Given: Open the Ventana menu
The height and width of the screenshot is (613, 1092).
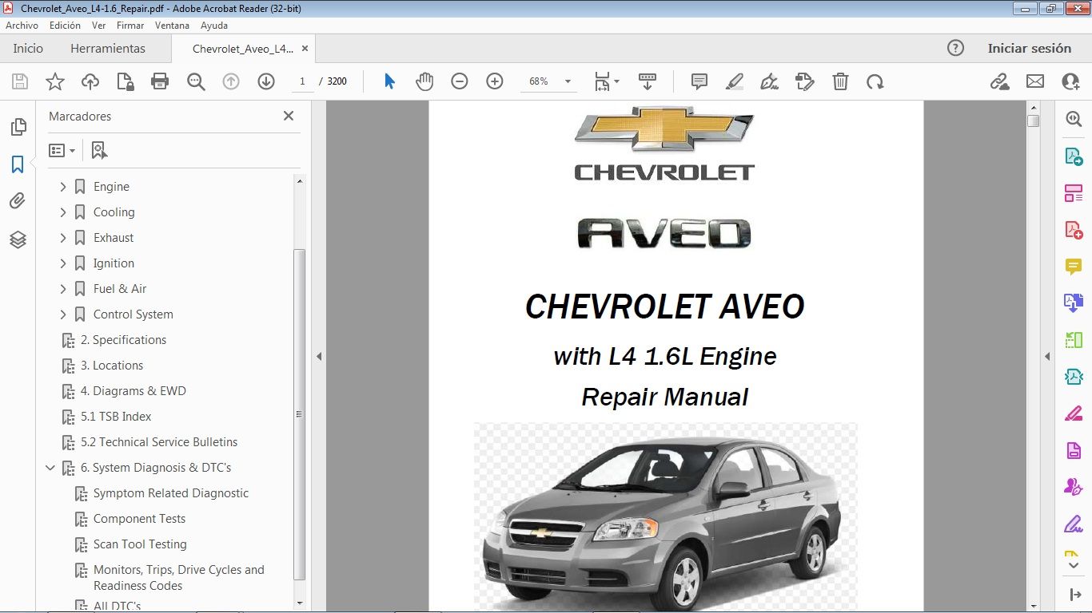Looking at the screenshot, I should point(172,26).
